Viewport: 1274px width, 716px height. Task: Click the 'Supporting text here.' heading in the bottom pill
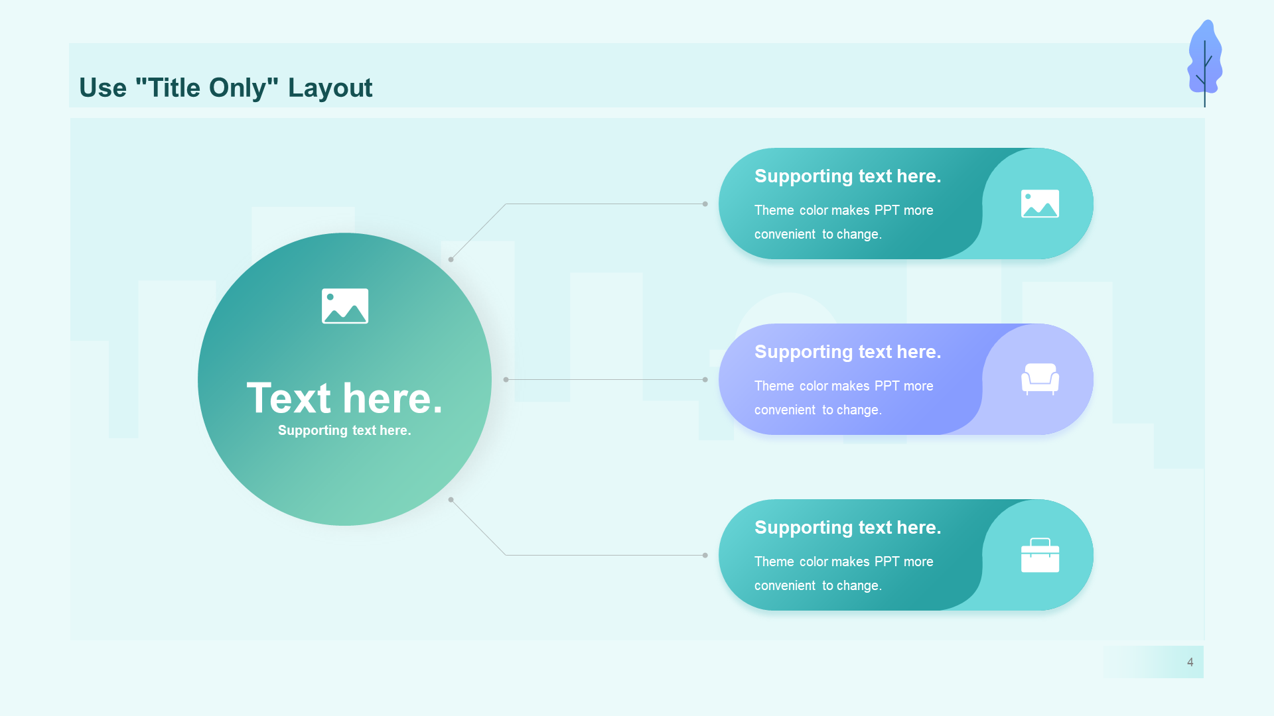tap(847, 527)
